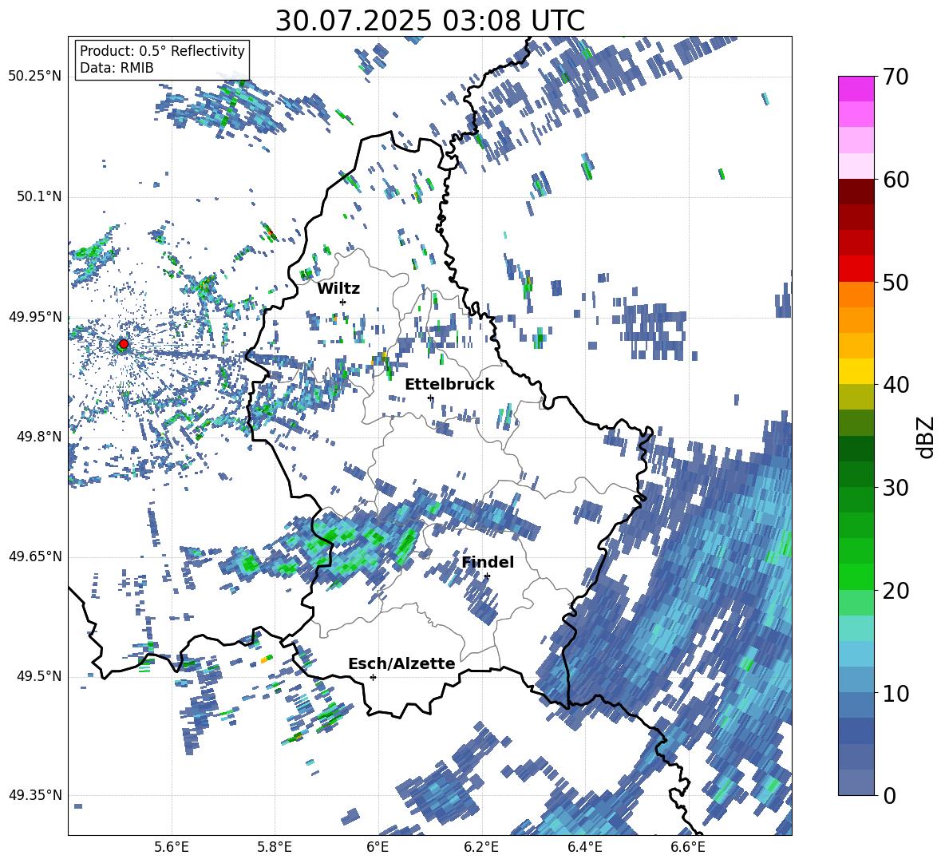The height and width of the screenshot is (863, 945).
Task: Click the Wiltz station cross marker
Action: pos(343,302)
